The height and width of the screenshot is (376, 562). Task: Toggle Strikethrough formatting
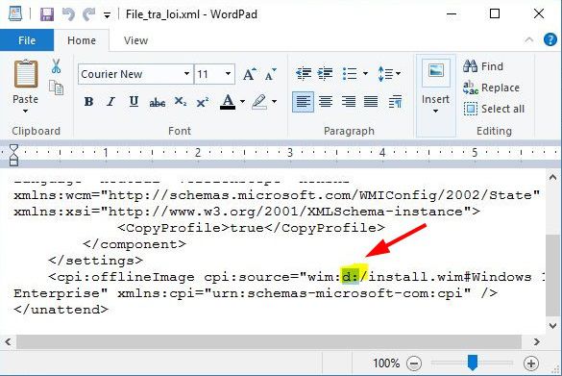[x=157, y=103]
